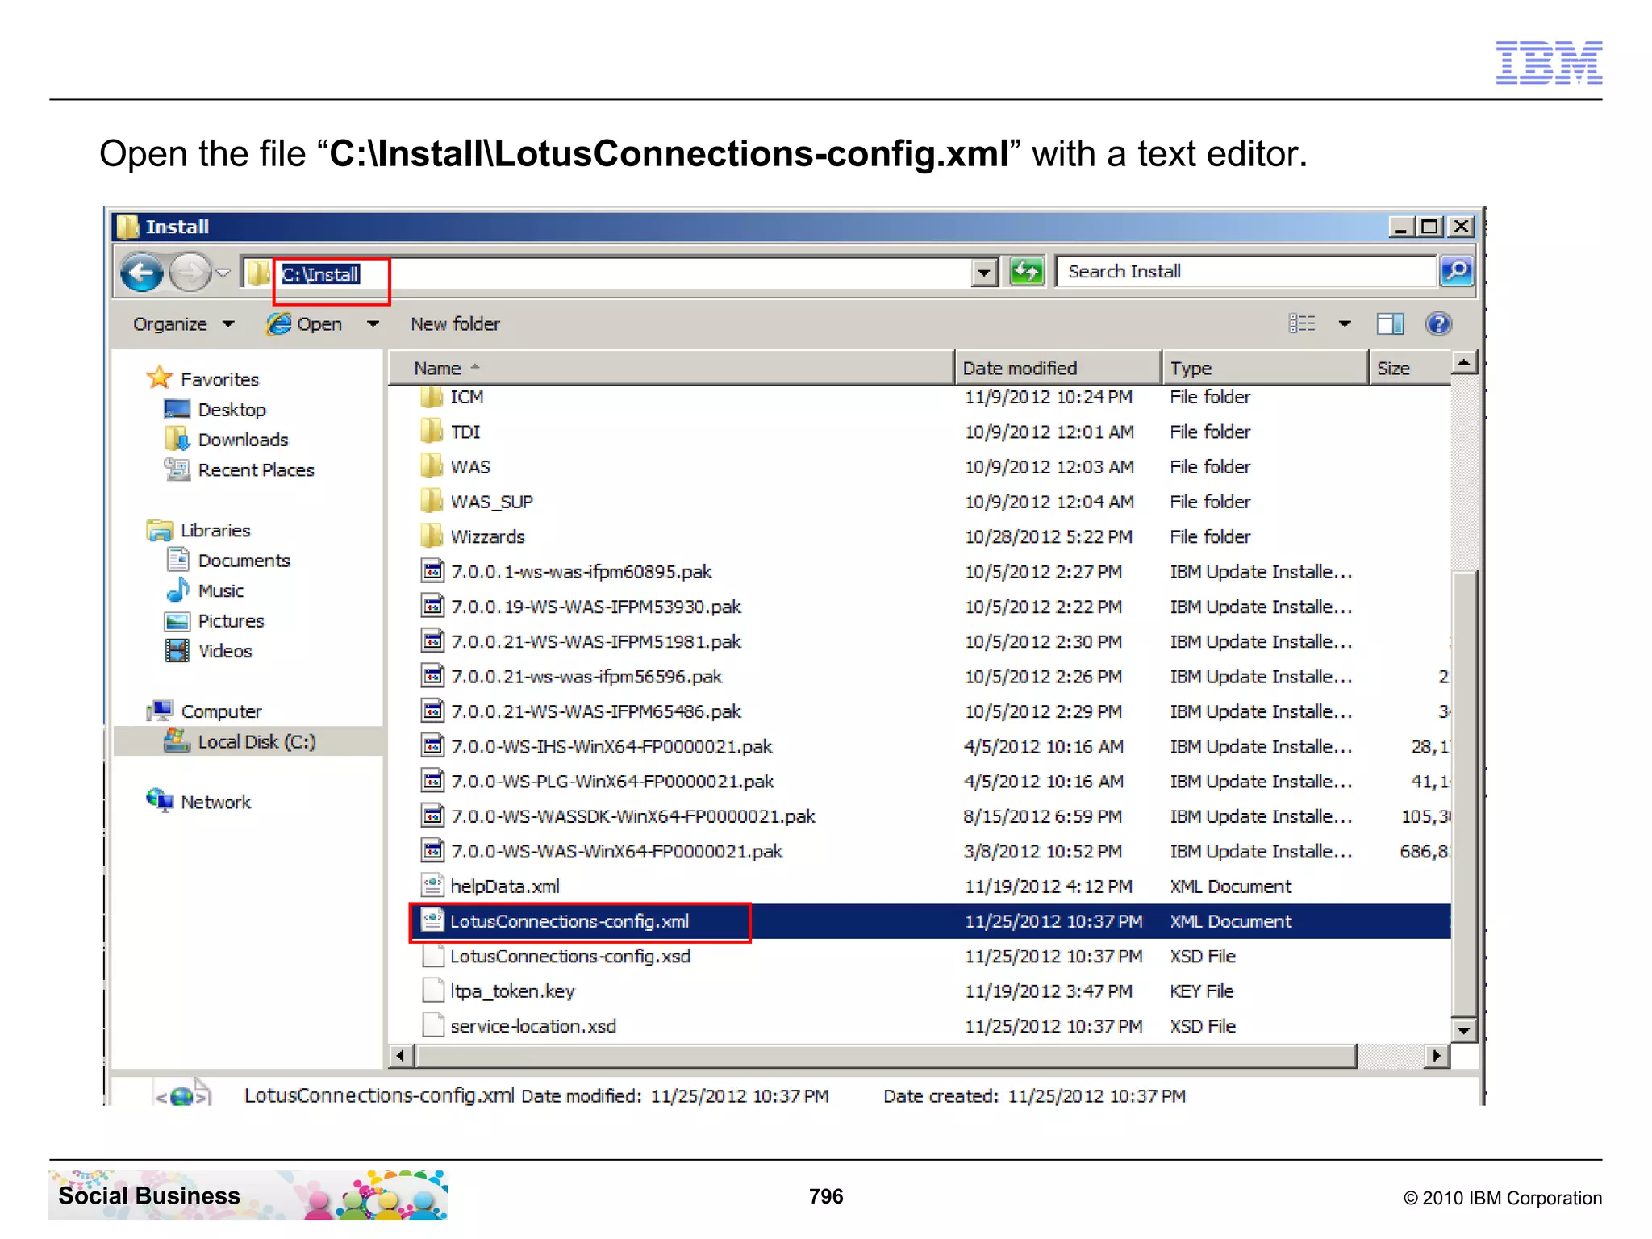Sort by the Name column header
This screenshot has height=1239, width=1652.
click(x=671, y=368)
